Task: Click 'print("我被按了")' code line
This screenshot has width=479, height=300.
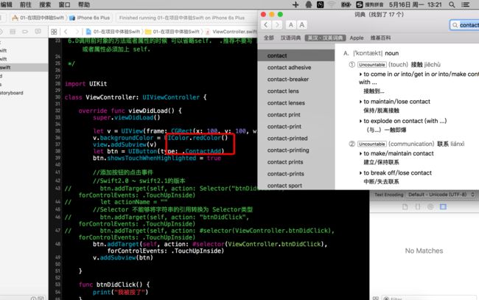Action: pos(120,293)
